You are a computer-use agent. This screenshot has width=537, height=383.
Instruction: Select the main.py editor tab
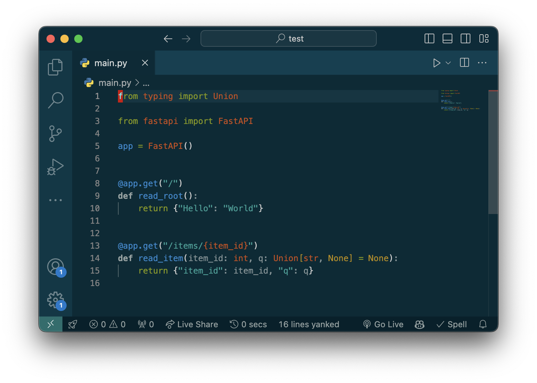[110, 63]
